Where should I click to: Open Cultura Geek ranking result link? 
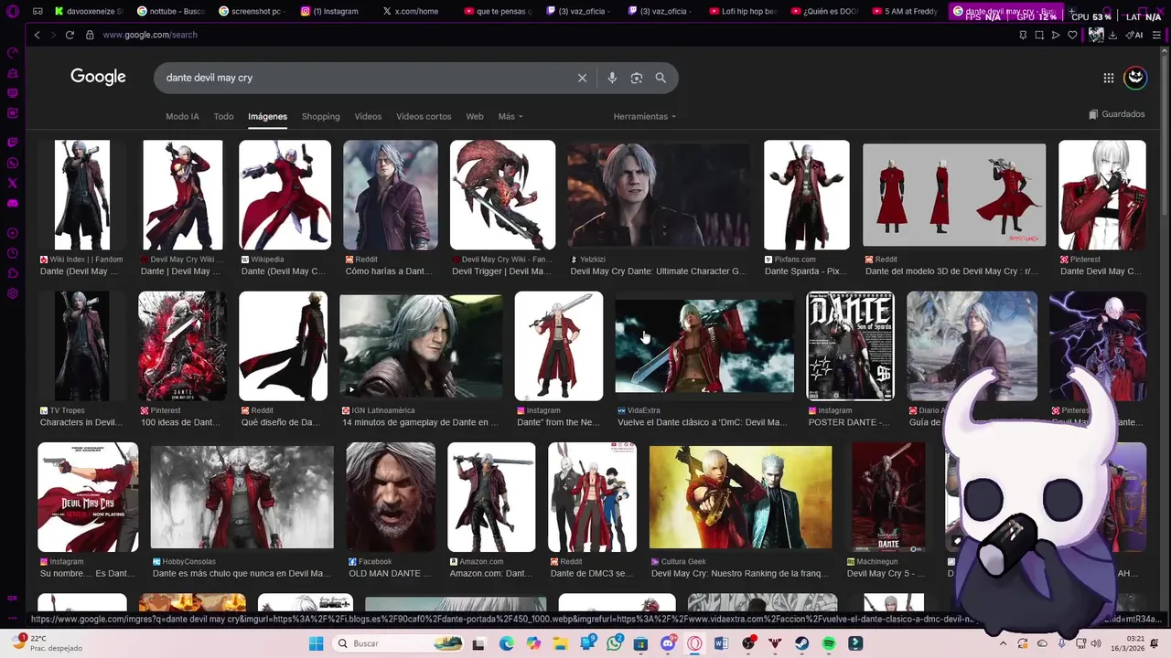coord(739,574)
